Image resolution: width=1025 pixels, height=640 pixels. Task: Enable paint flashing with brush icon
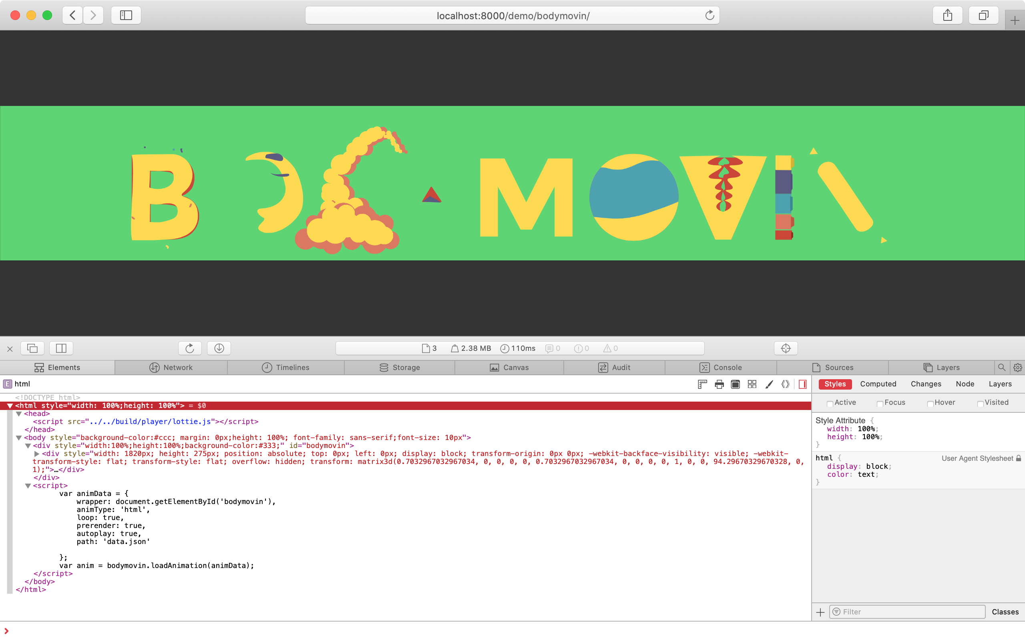769,384
